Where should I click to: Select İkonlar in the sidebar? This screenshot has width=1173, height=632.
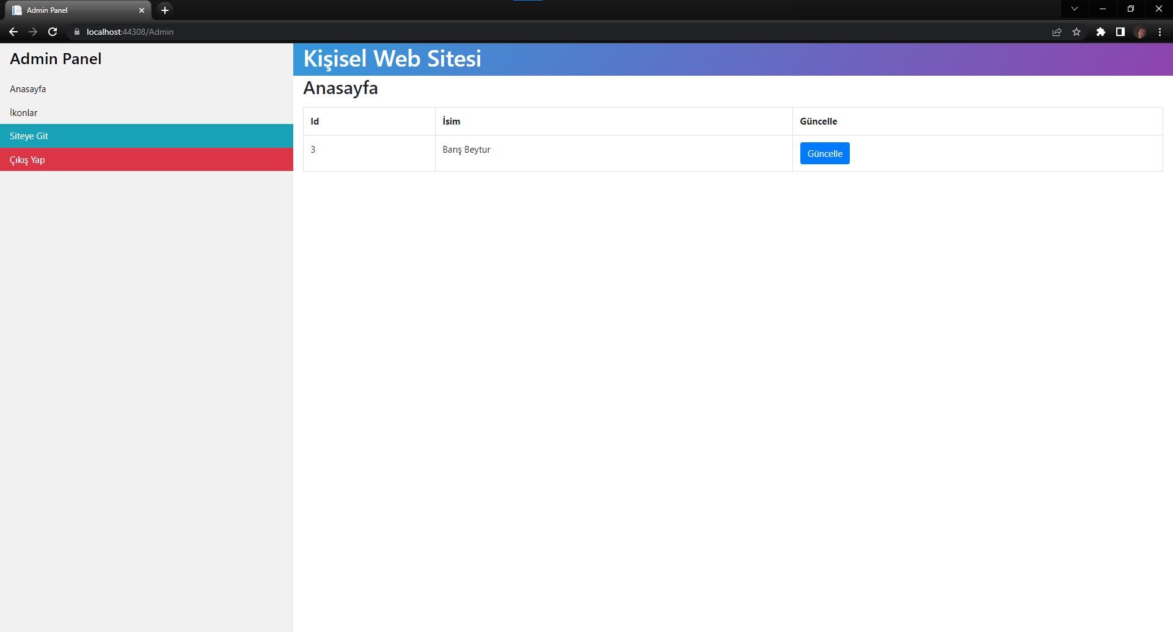[x=23, y=112]
